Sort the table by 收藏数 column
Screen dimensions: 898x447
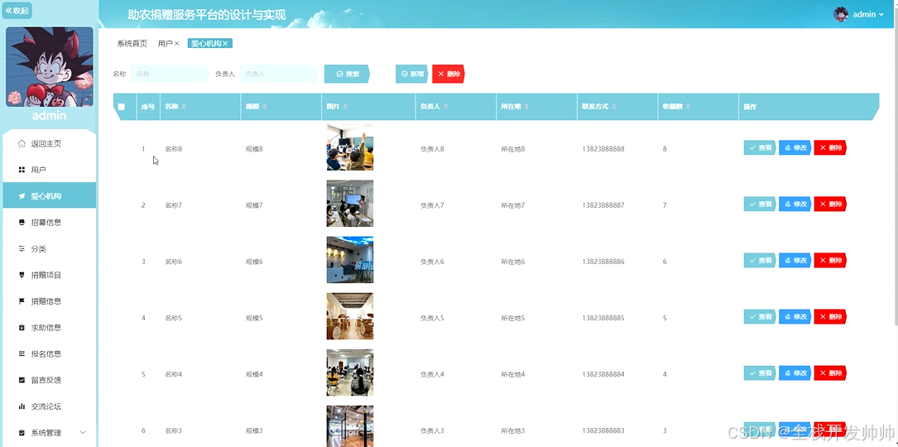(689, 107)
